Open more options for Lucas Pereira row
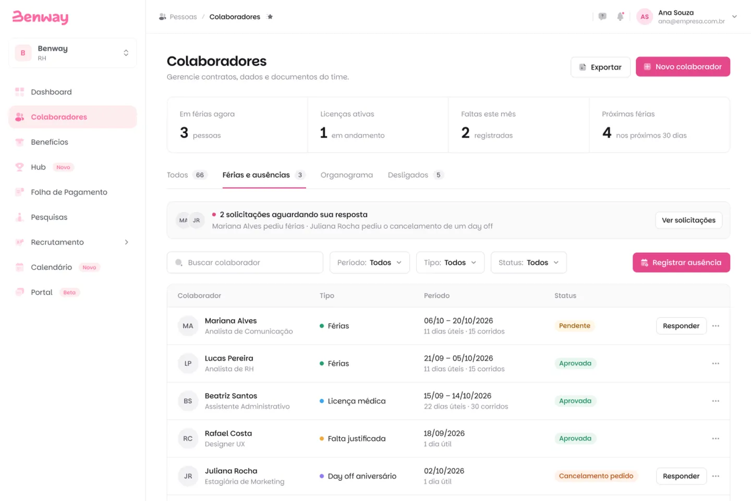The height and width of the screenshot is (501, 751). pos(716,363)
